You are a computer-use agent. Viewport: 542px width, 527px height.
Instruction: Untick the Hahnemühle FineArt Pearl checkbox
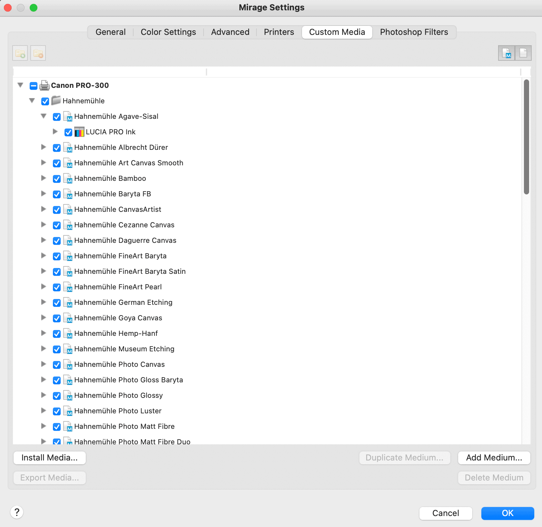(x=57, y=287)
